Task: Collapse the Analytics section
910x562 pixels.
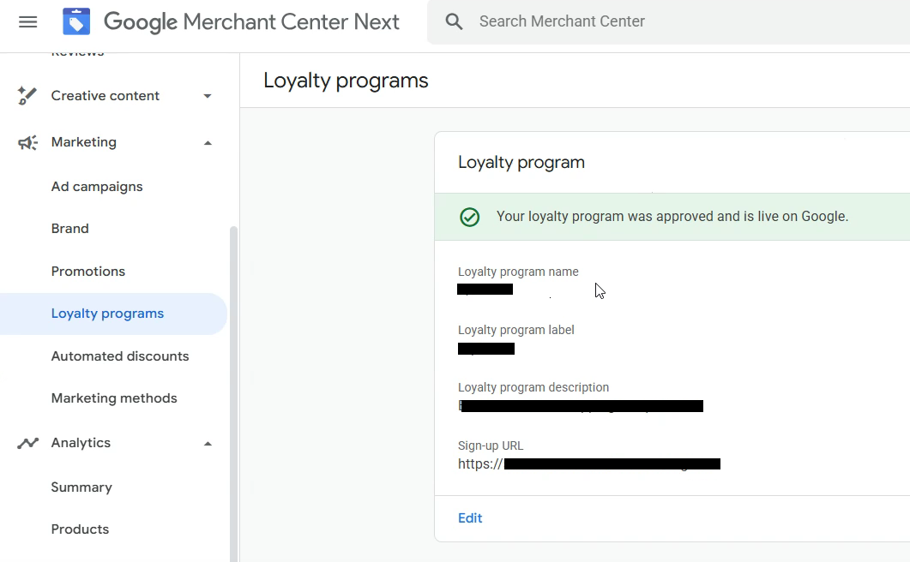Action: pos(207,443)
